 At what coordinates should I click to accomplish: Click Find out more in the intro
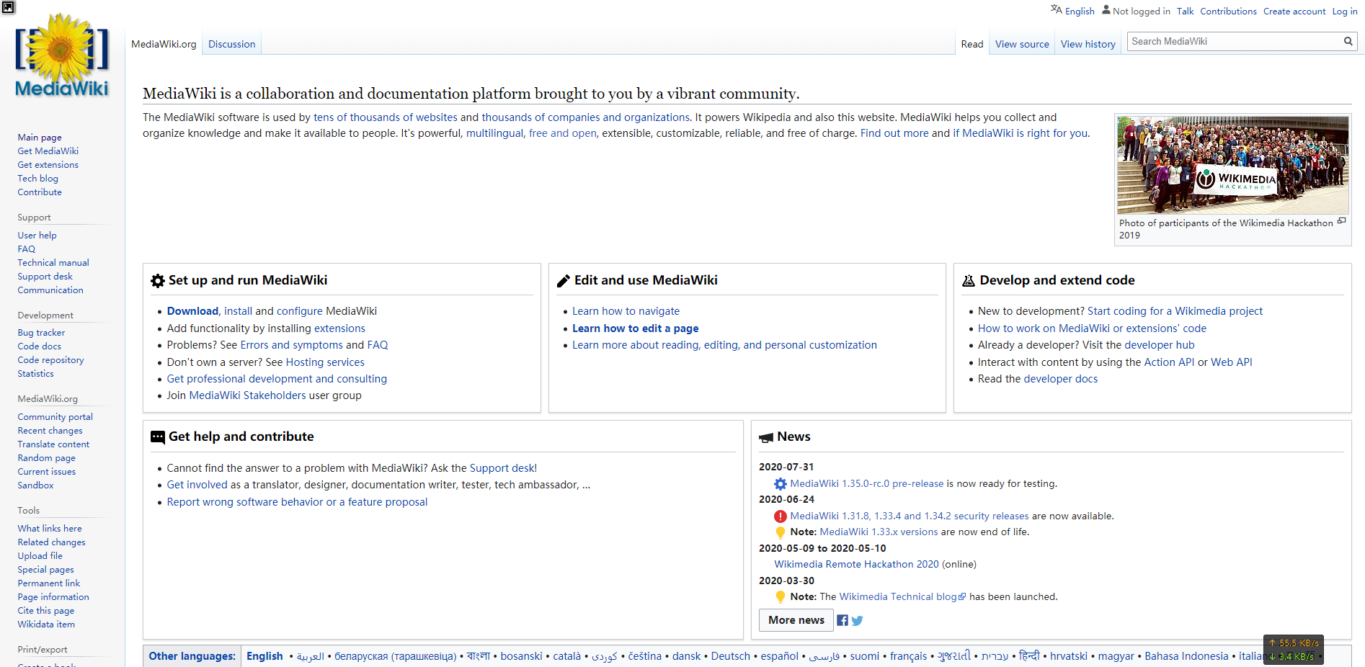[x=894, y=133]
